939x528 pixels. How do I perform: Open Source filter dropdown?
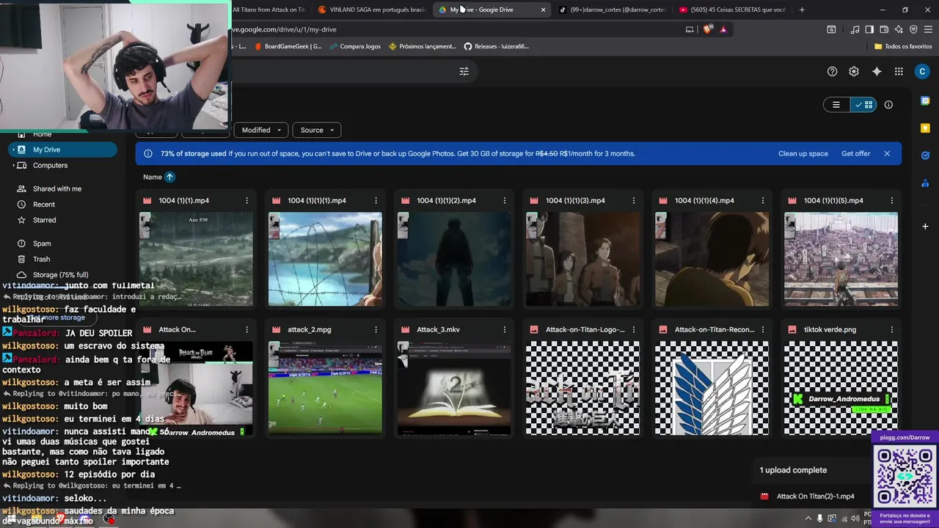pos(317,130)
